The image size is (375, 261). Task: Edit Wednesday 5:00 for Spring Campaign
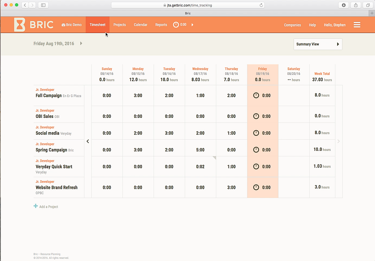coord(200,150)
